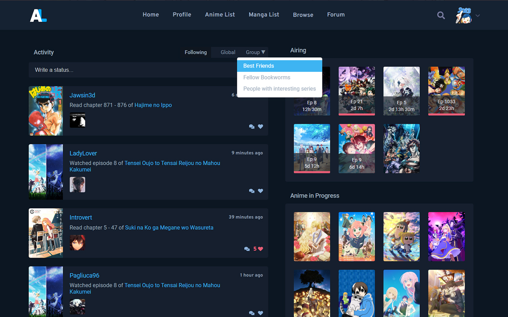
Task: Toggle like on Introvert's post with 5 hearts
Action: (x=260, y=249)
